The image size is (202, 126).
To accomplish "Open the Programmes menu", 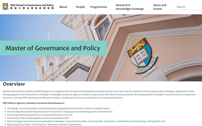I will [99, 7].
